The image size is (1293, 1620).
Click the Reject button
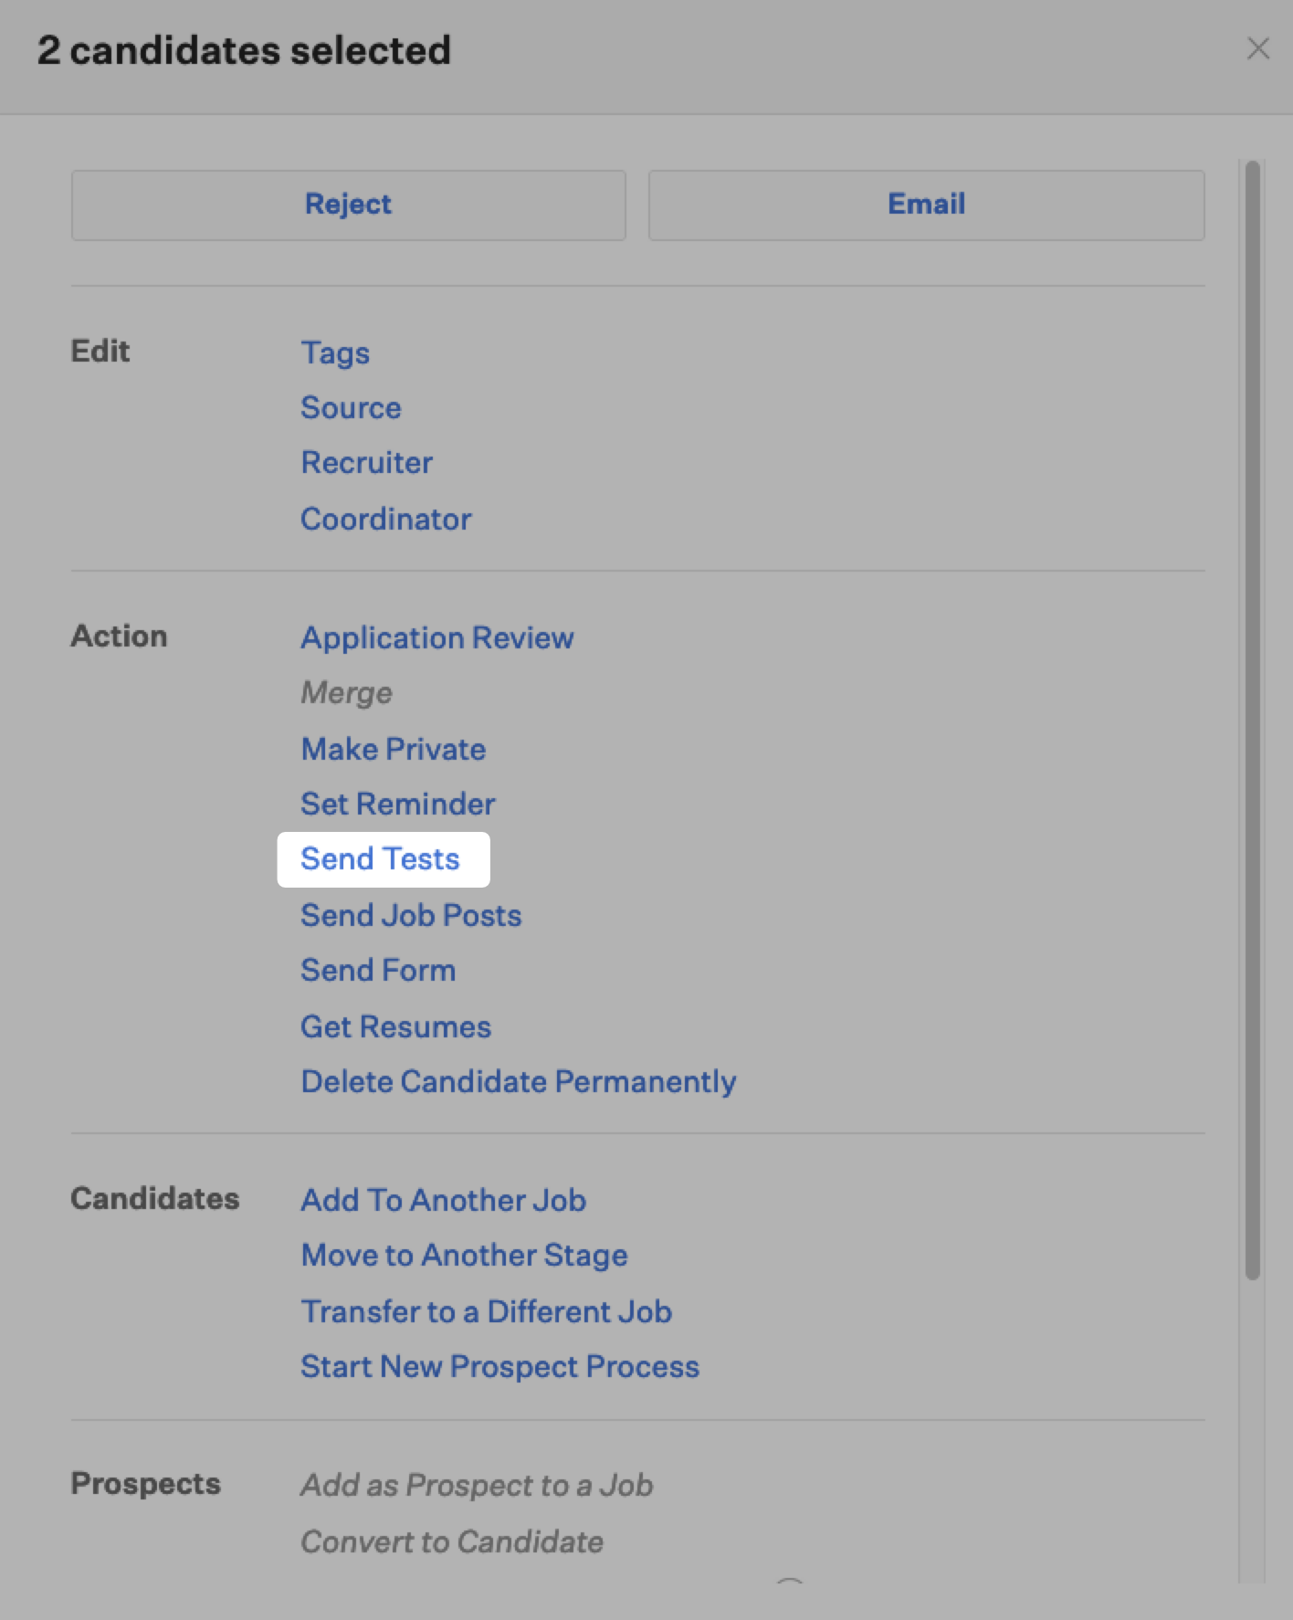click(348, 205)
